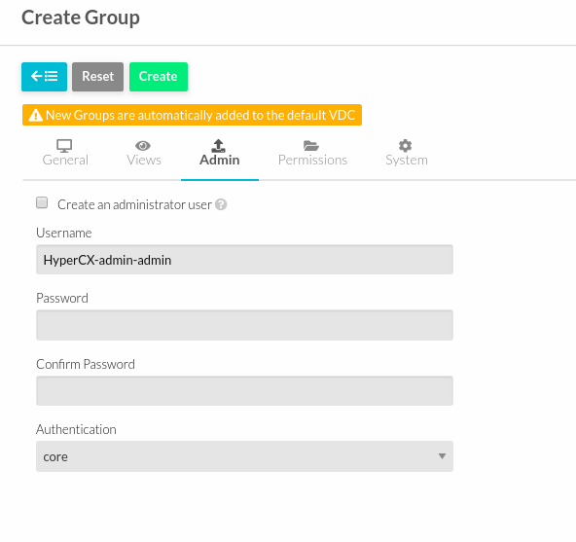Click the Authentication dropdown arrow
The image size is (576, 542).
(442, 456)
